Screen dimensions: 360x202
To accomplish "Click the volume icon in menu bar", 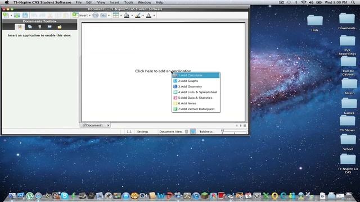I will coord(311,2).
